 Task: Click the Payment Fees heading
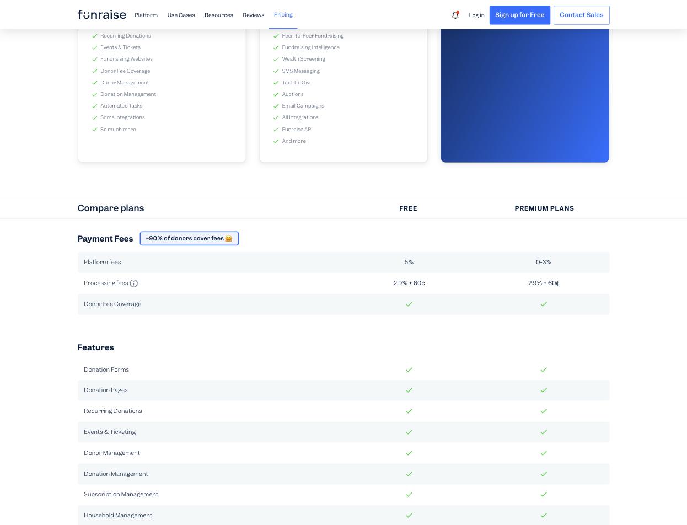point(105,239)
